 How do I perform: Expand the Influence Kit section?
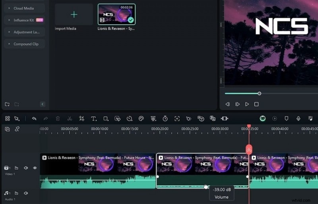[x=25, y=20]
